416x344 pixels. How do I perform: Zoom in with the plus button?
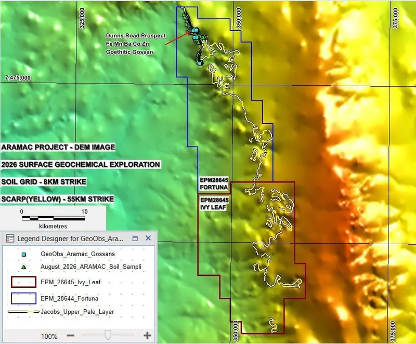point(147,336)
